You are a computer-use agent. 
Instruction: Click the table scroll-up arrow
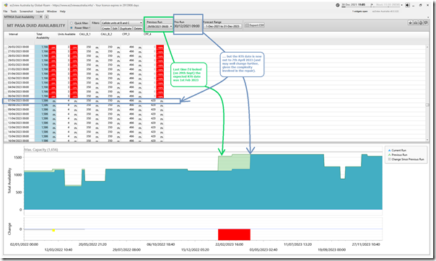[427, 47]
